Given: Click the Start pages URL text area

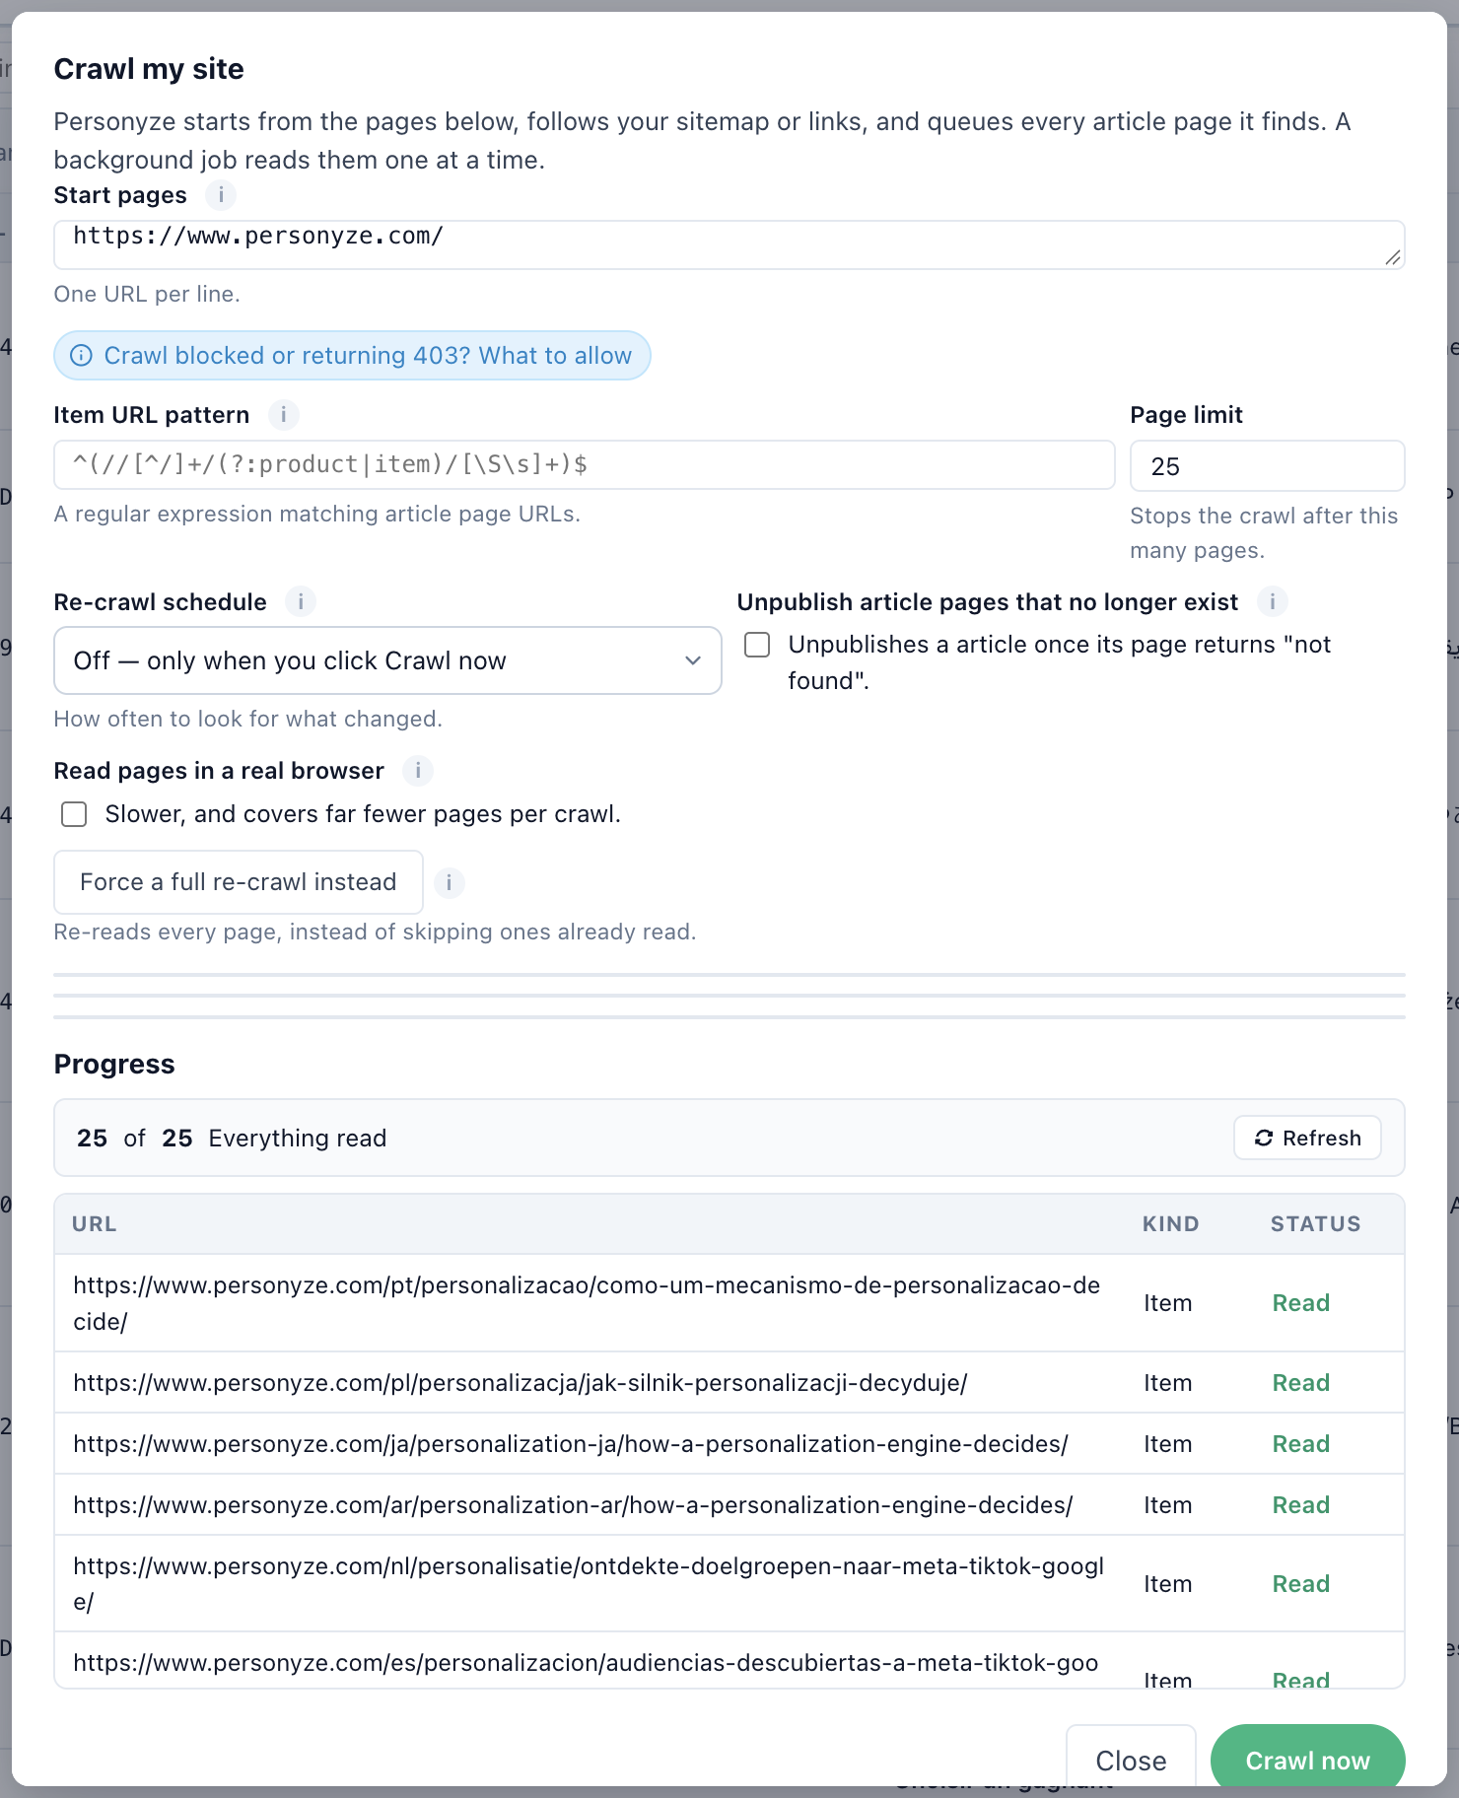Looking at the screenshot, I should (x=729, y=244).
